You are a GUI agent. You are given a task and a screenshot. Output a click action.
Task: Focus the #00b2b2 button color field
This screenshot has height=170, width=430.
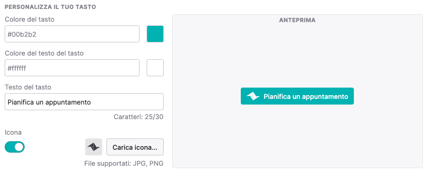(72, 34)
